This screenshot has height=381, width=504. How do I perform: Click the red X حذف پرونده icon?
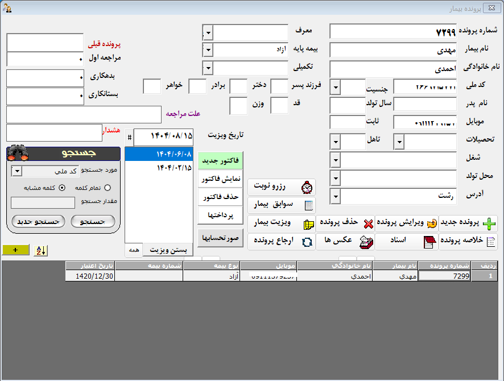pyautogui.click(x=368, y=223)
